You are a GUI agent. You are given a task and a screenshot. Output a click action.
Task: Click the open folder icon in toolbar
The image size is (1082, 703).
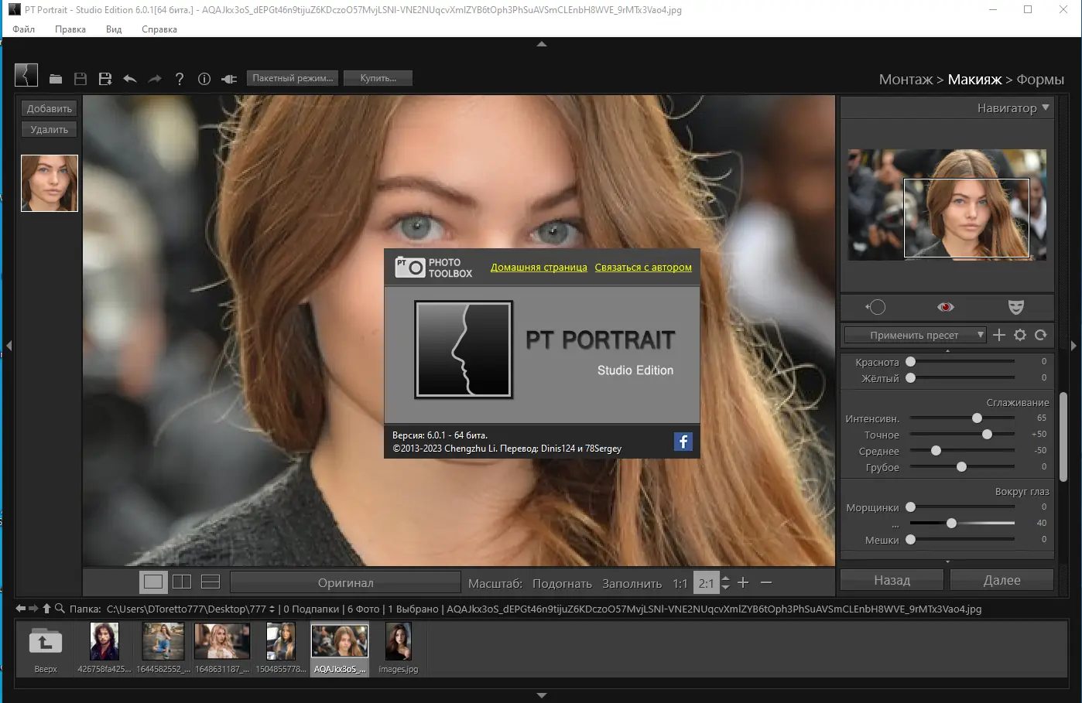pyautogui.click(x=56, y=79)
